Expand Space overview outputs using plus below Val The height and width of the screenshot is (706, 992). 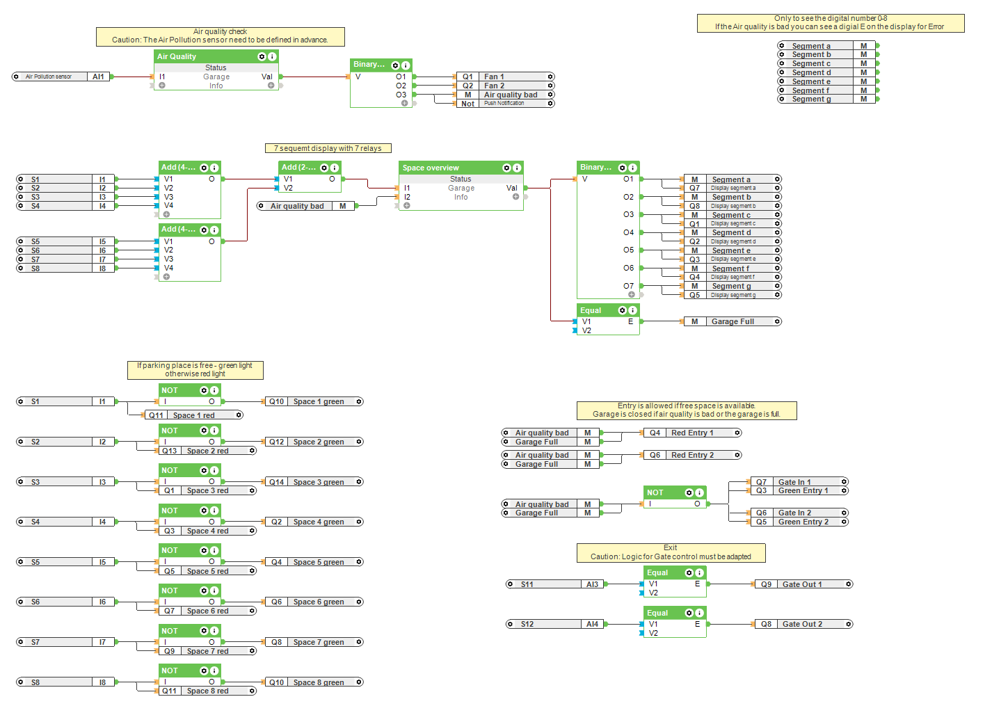[515, 197]
